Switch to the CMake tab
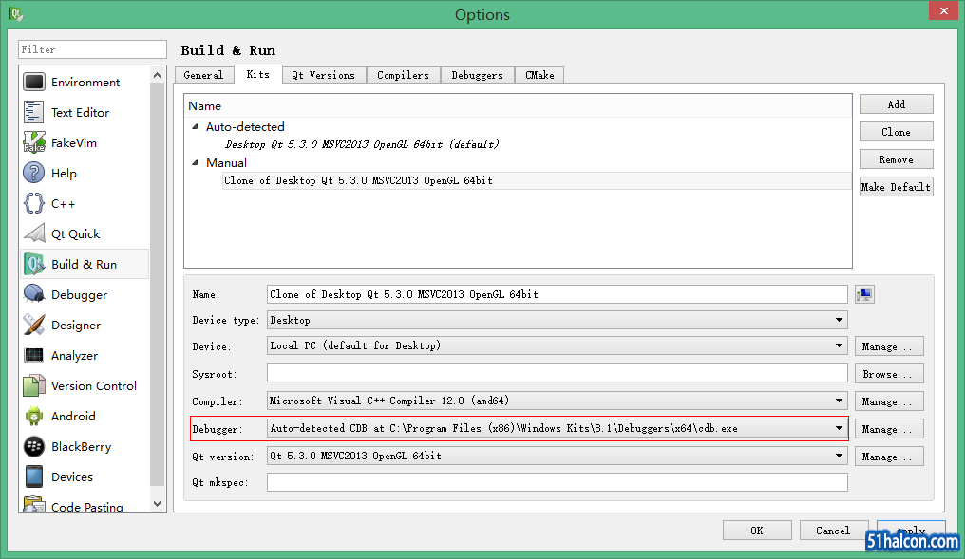Screen dimensions: 965x559 539,75
